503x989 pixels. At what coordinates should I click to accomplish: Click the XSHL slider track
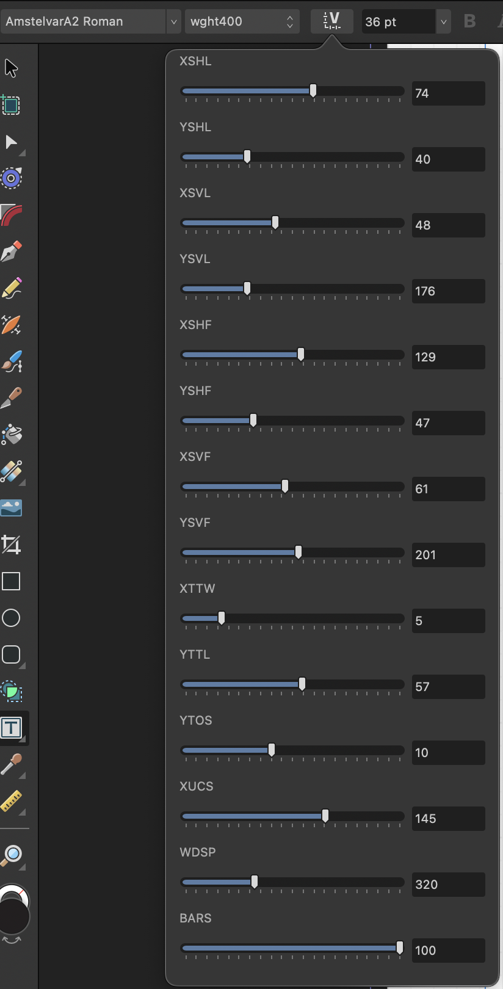click(x=292, y=91)
